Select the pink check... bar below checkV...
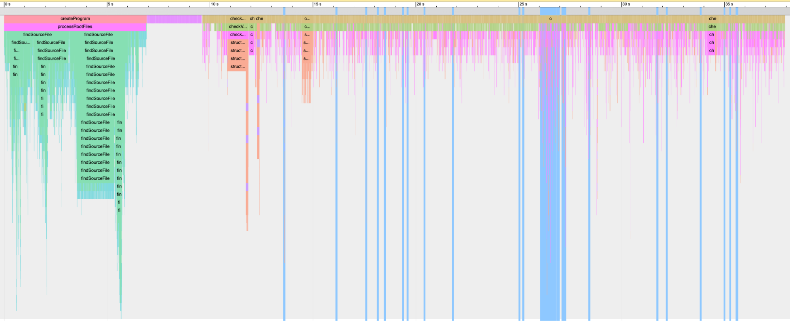790x324 pixels. (x=238, y=35)
